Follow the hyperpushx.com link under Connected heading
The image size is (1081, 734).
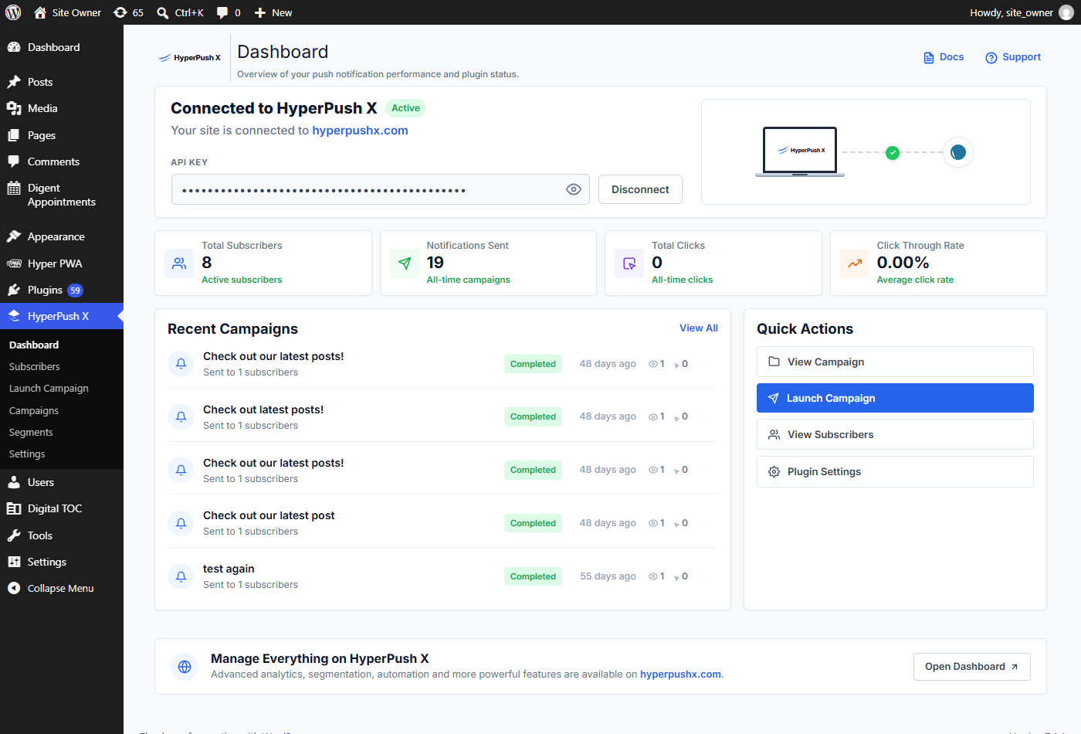[x=360, y=131]
